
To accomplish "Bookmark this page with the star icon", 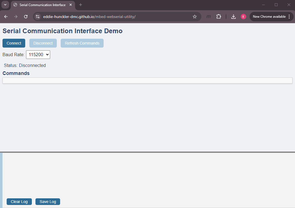I will [195, 17].
